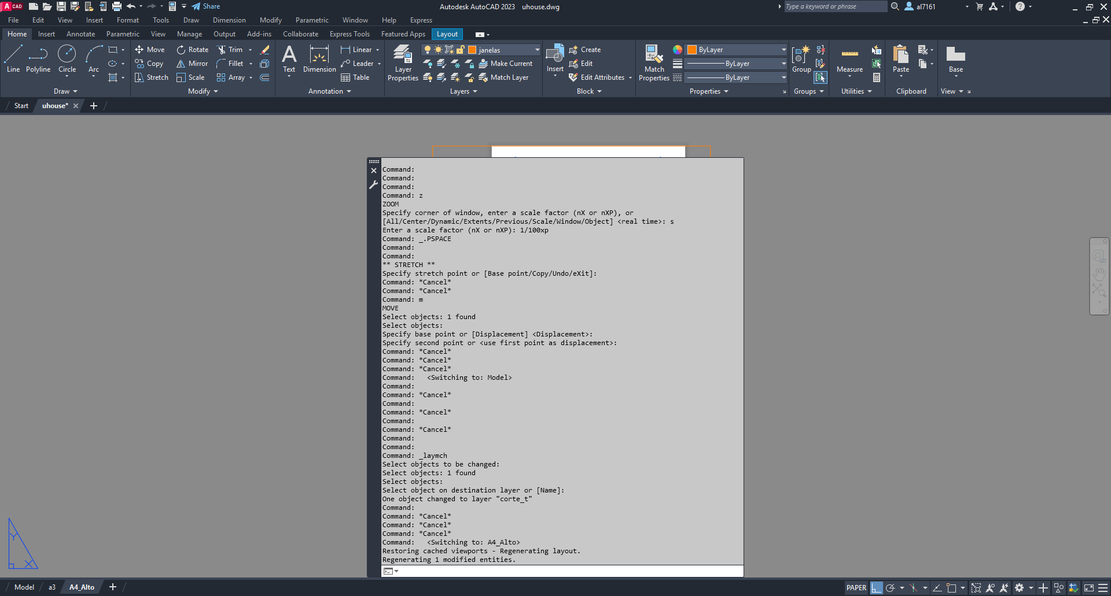
Task: Click the Move tool in Modify panel
Action: [150, 50]
